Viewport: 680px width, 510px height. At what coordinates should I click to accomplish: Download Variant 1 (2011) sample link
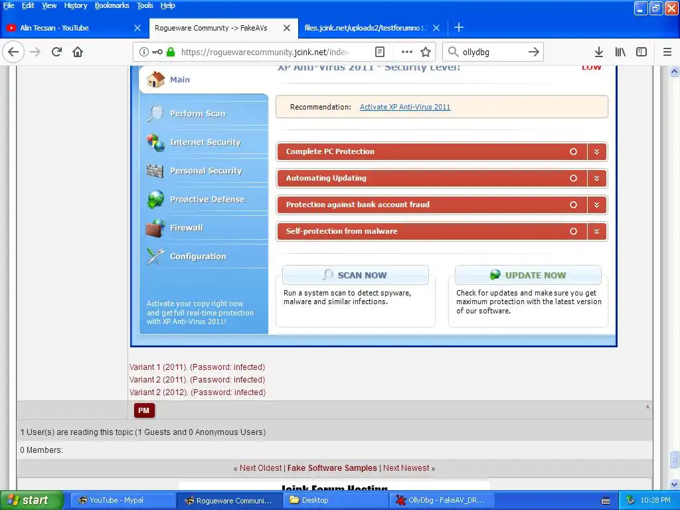point(197,367)
